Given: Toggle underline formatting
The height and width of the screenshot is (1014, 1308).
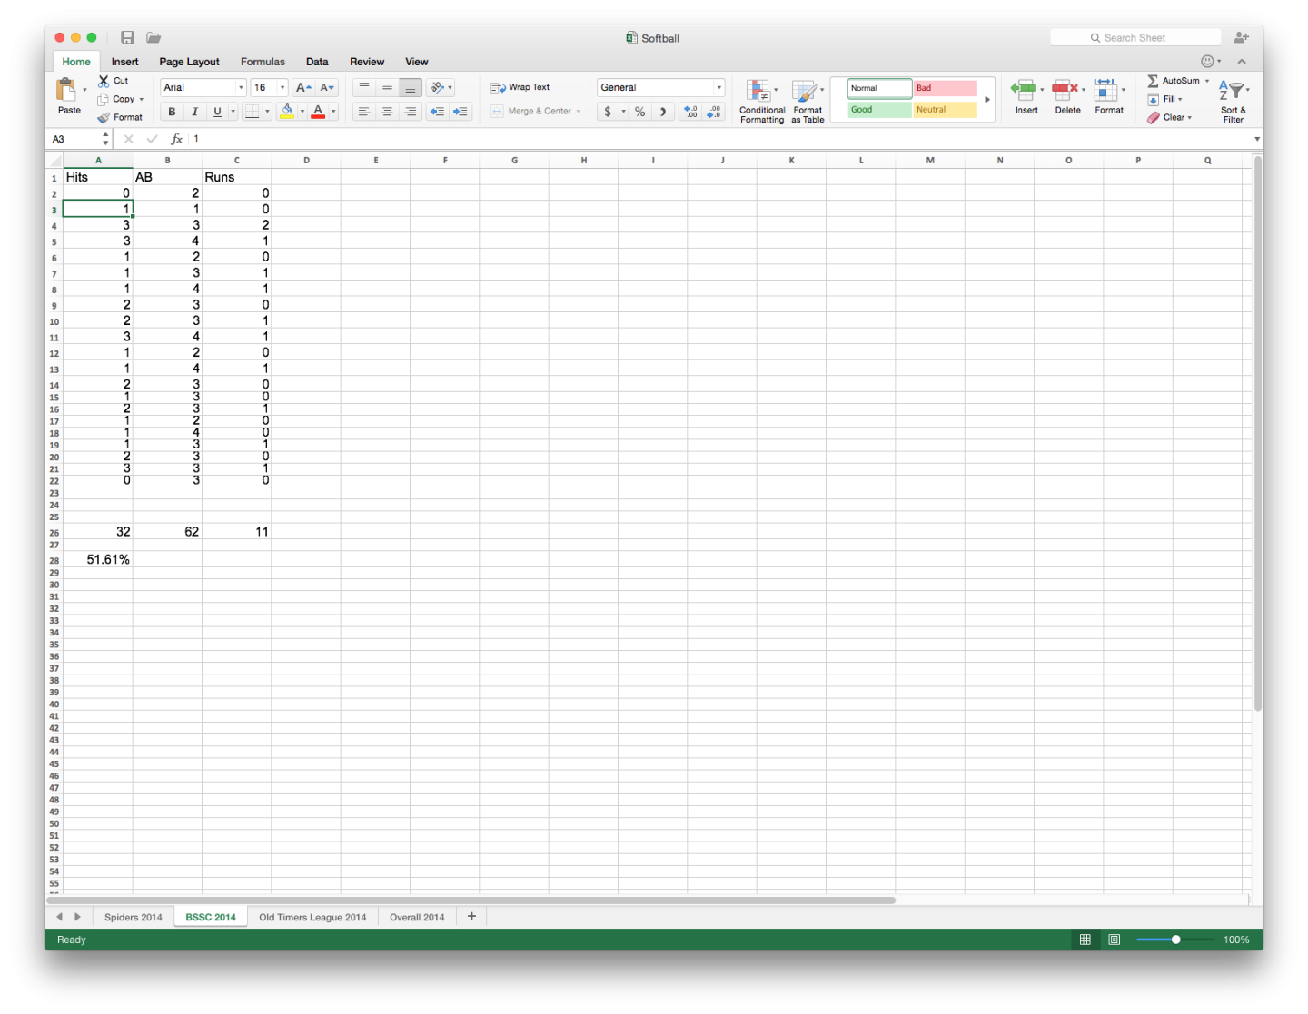Looking at the screenshot, I should click(216, 111).
